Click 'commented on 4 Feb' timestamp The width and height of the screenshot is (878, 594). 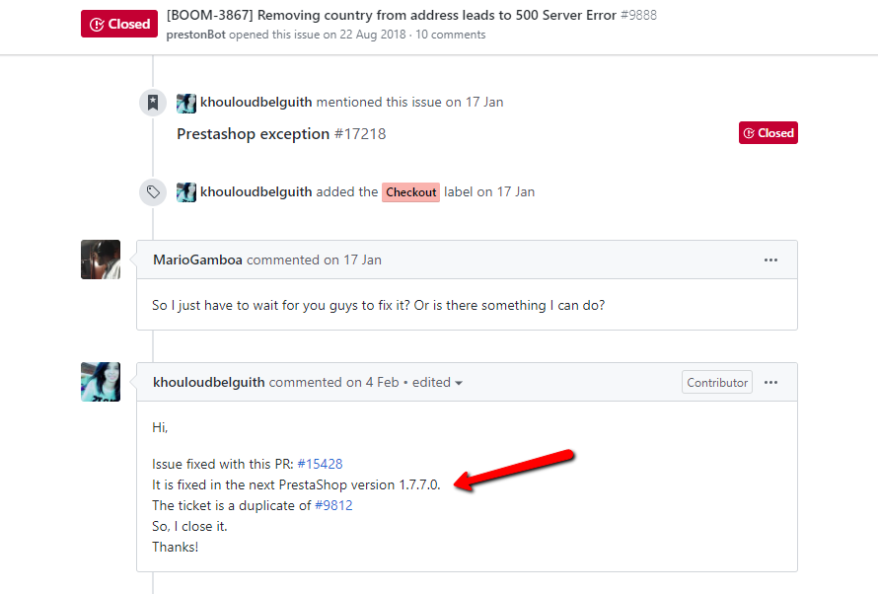point(334,382)
